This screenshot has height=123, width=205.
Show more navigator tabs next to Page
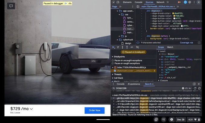120,7
